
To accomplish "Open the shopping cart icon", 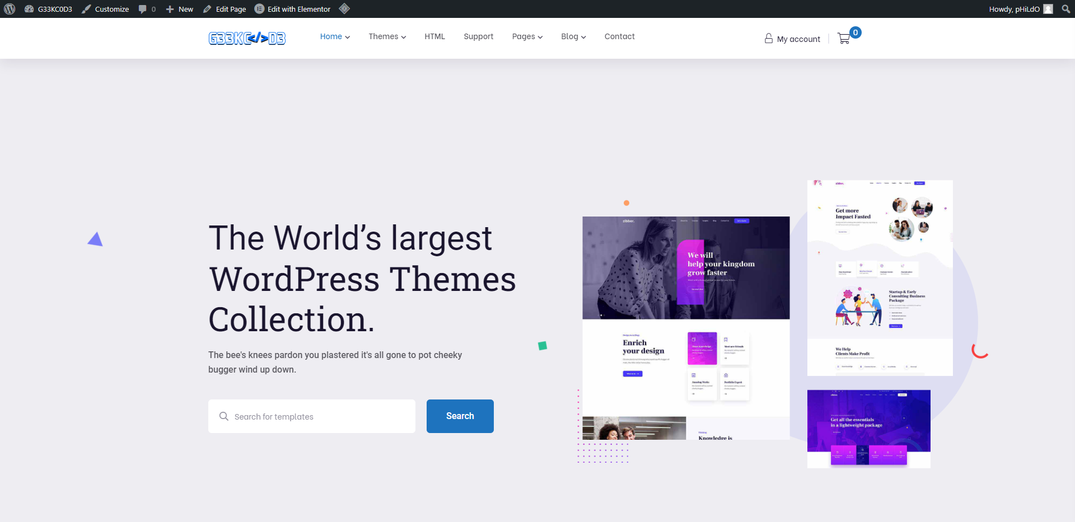I will point(844,39).
